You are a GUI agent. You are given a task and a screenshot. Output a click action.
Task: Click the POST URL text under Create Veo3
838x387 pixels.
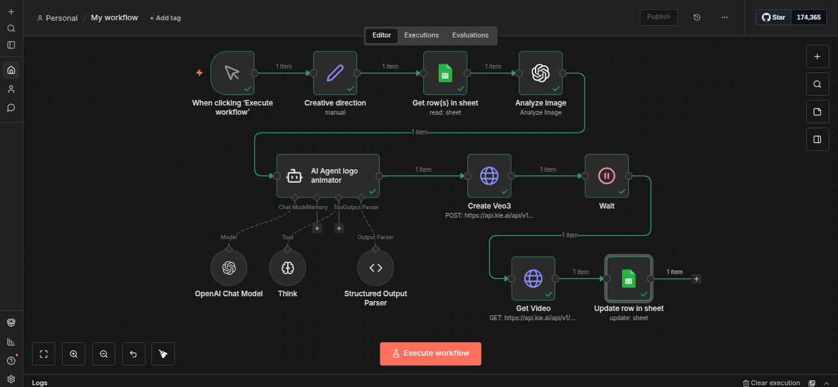pos(490,215)
